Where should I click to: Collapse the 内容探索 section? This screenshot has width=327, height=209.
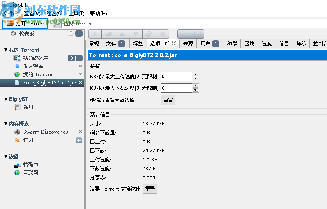[6, 123]
